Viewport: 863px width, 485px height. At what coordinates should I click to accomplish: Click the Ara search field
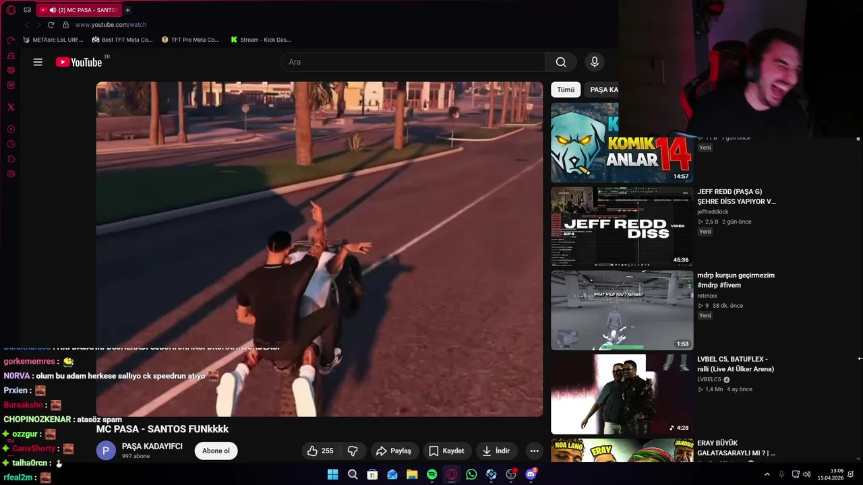(x=413, y=62)
